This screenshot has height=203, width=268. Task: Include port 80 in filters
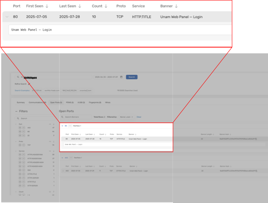pos(20,131)
